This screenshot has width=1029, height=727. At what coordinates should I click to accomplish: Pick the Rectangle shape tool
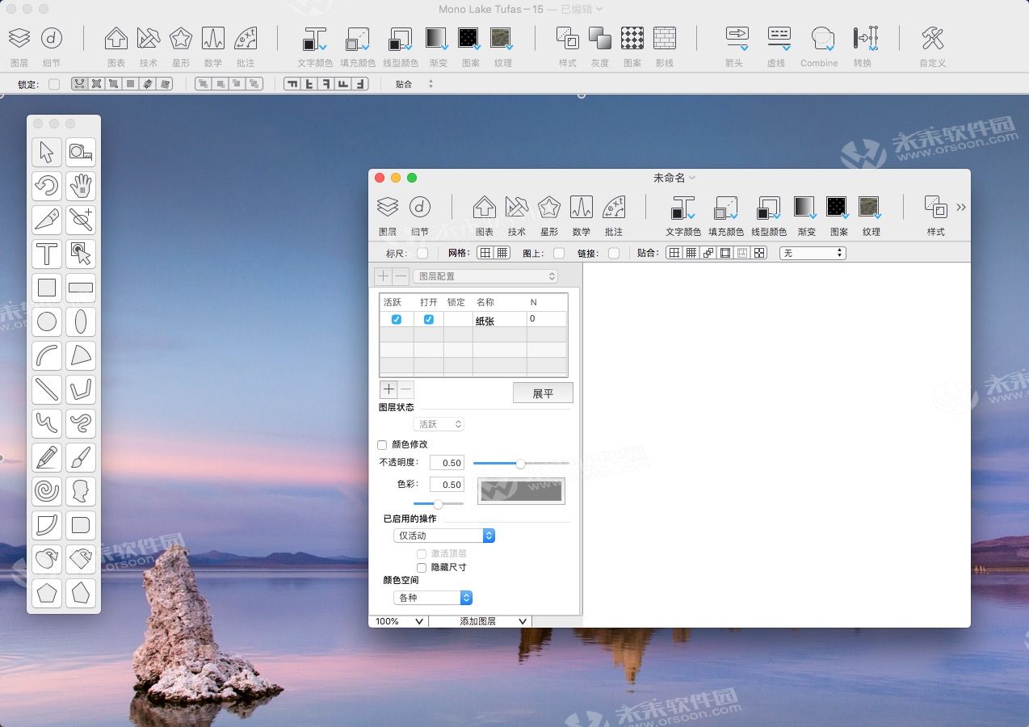(x=46, y=288)
